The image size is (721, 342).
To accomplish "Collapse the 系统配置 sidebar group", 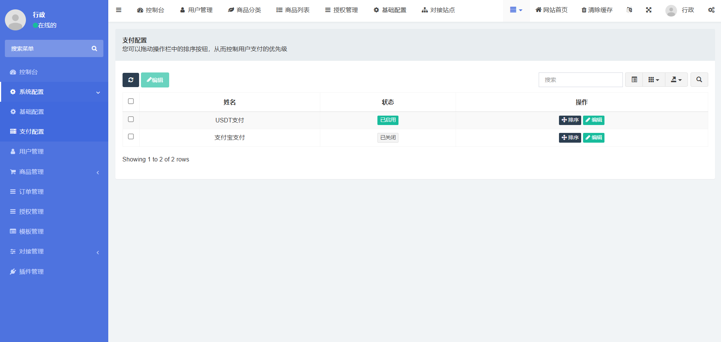I will (x=54, y=92).
